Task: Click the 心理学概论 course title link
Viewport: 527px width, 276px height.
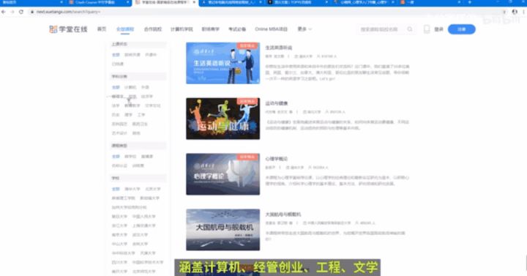Action: point(276,159)
